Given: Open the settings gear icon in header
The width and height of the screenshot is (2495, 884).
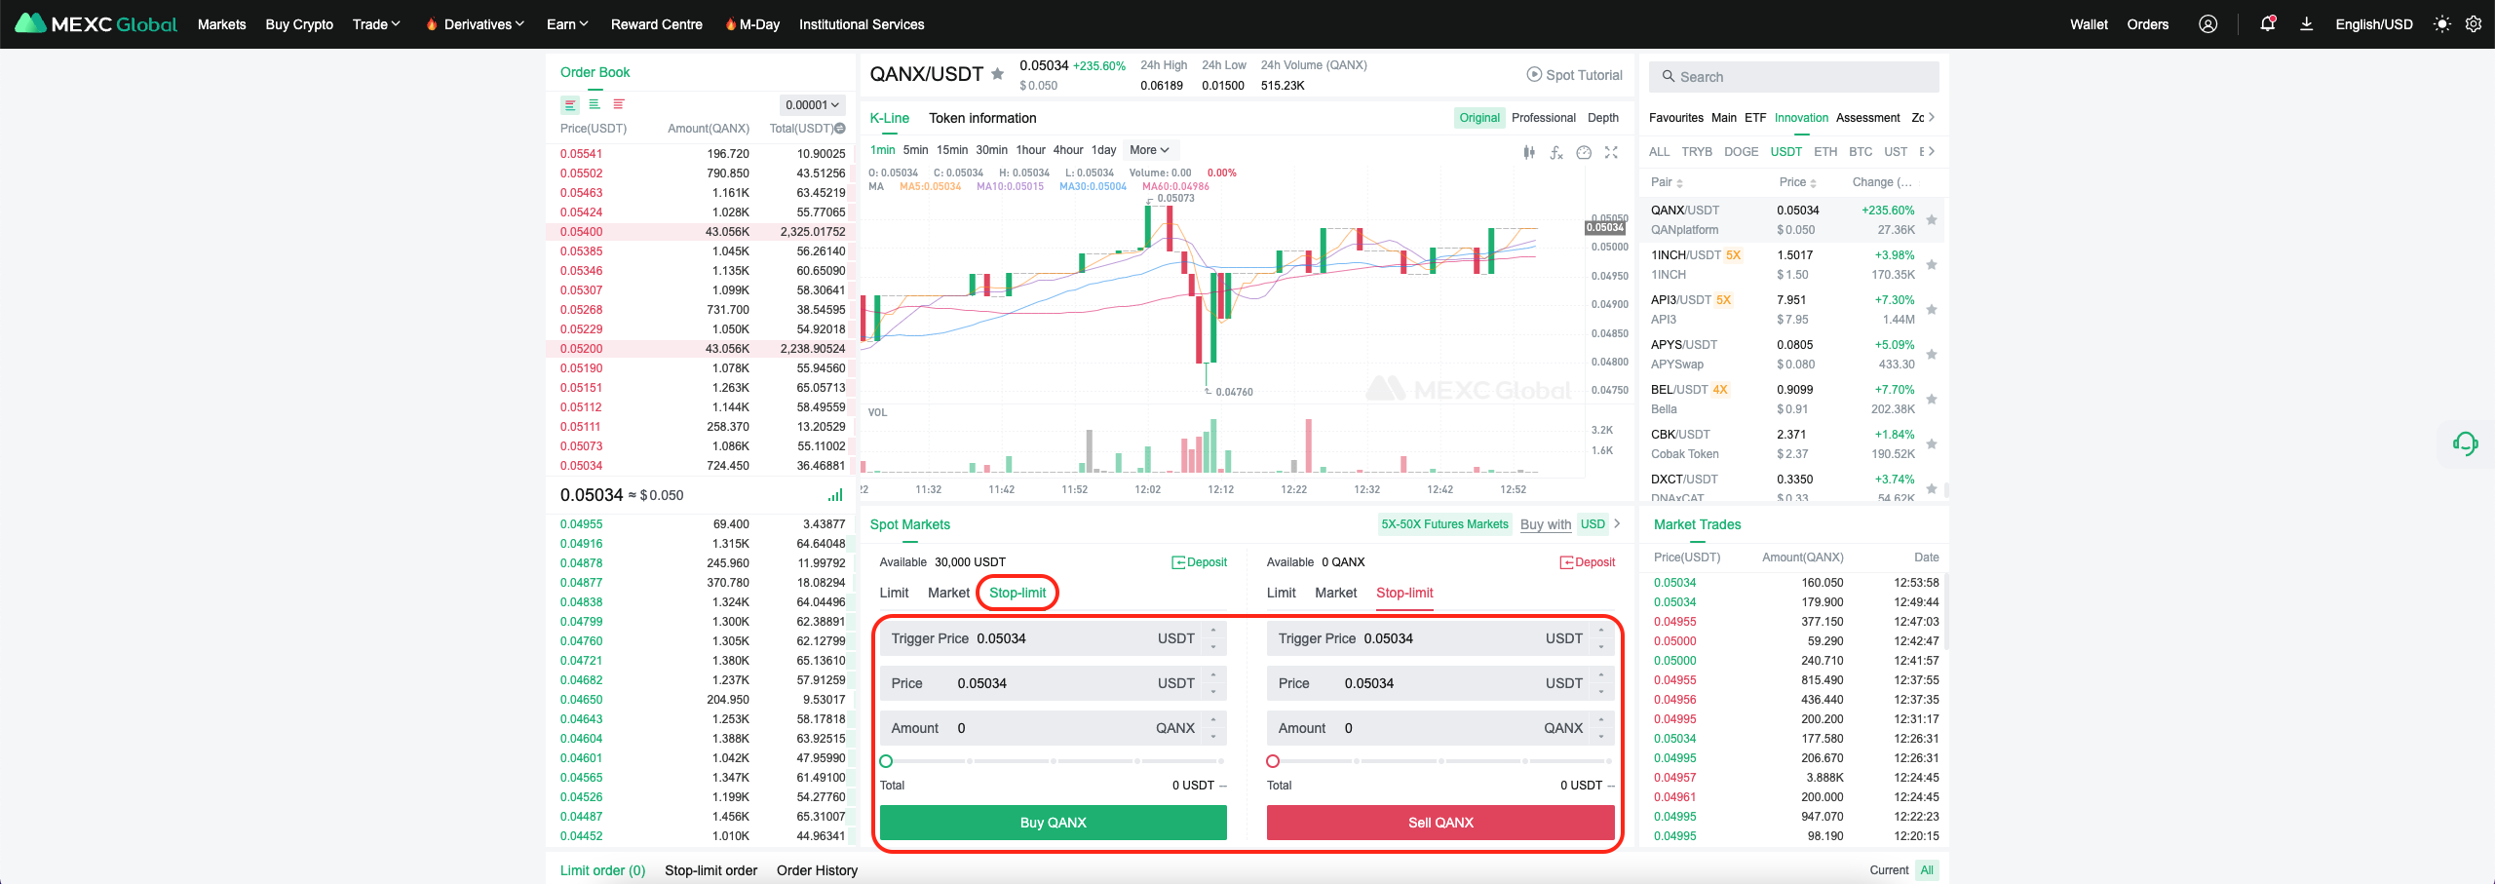Looking at the screenshot, I should [2474, 24].
